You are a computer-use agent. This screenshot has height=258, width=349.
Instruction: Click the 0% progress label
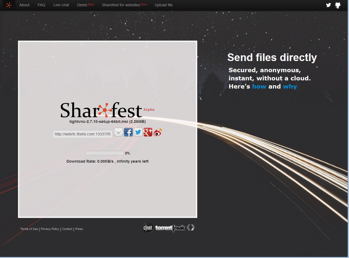point(128,153)
